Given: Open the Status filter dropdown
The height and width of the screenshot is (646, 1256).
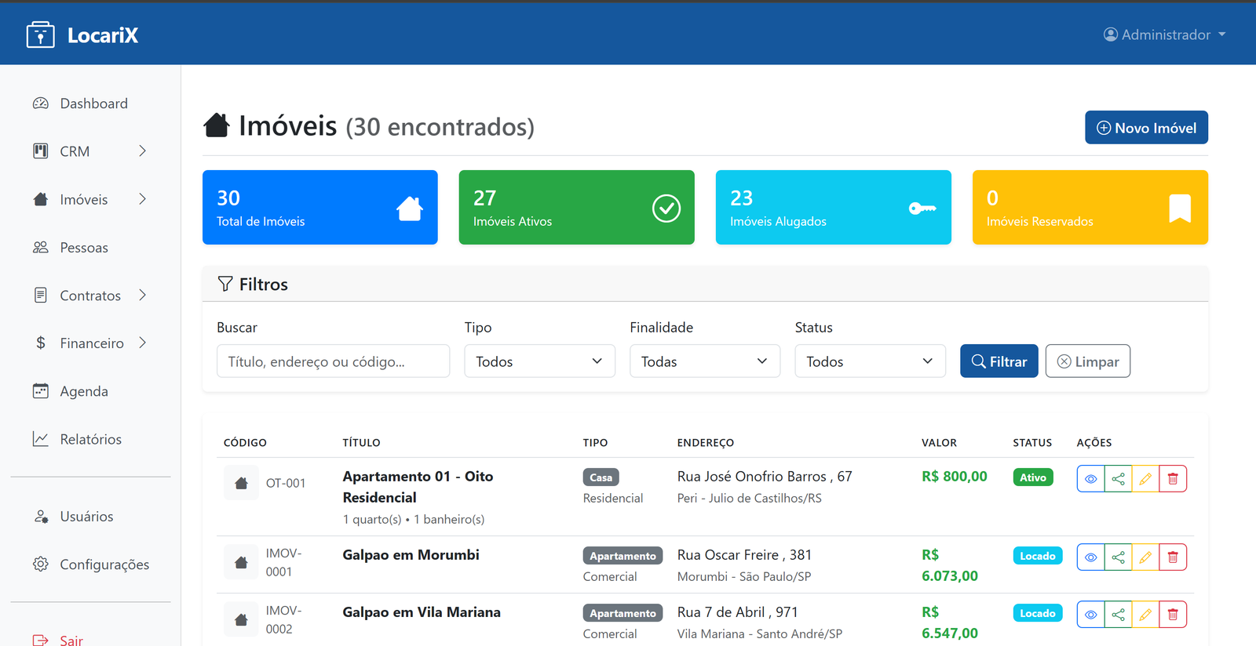Looking at the screenshot, I should coord(870,361).
